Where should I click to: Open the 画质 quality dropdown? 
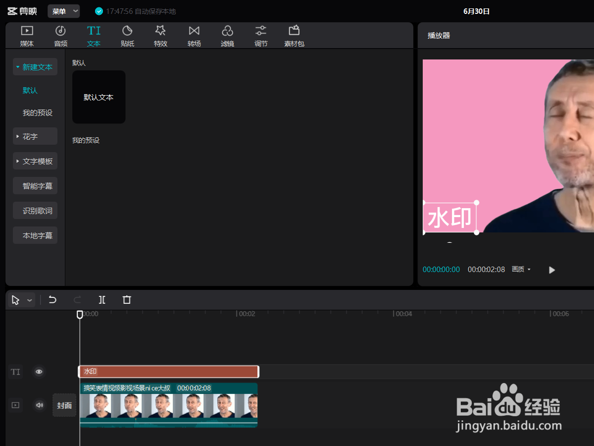tap(521, 269)
